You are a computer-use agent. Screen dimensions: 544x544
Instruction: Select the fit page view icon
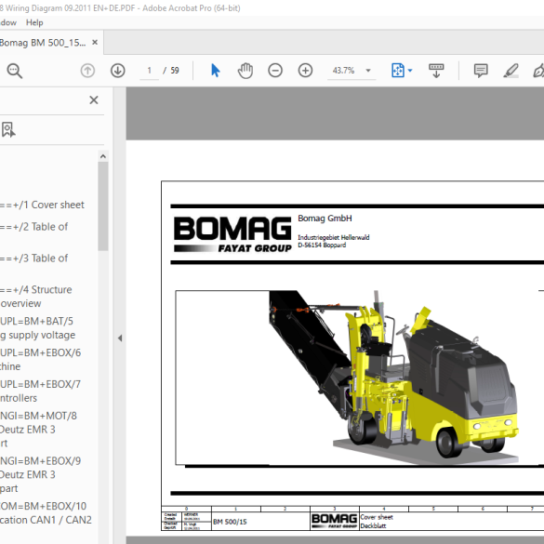[x=398, y=71]
